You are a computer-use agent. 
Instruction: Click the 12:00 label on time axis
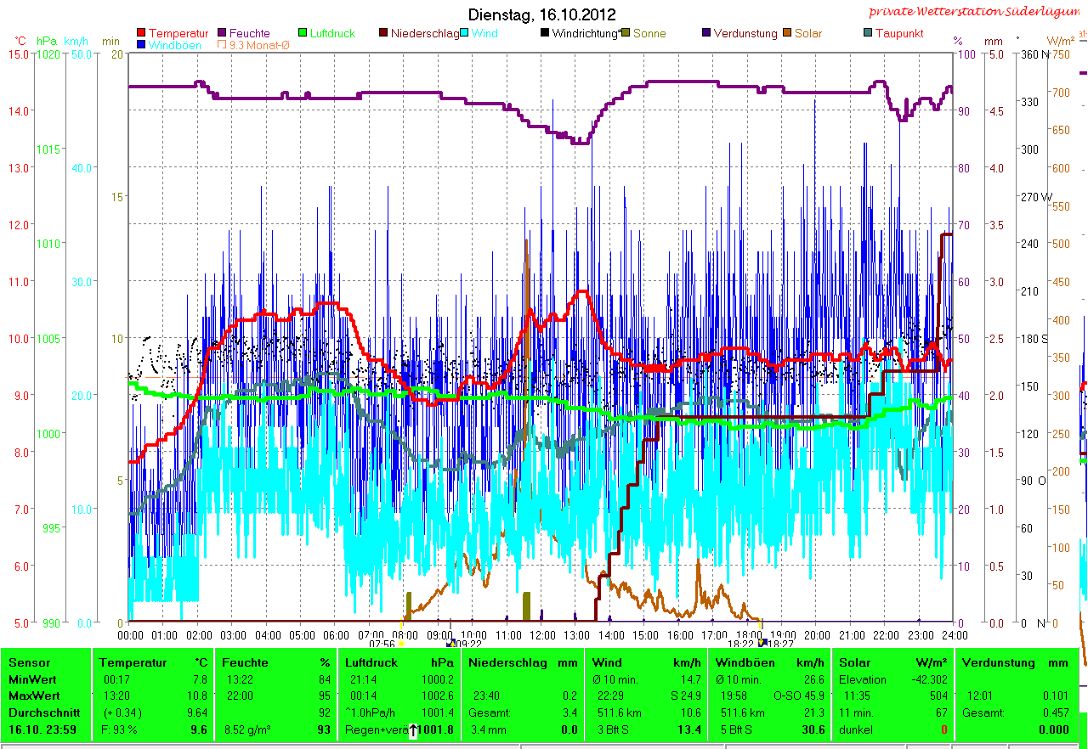(x=542, y=634)
